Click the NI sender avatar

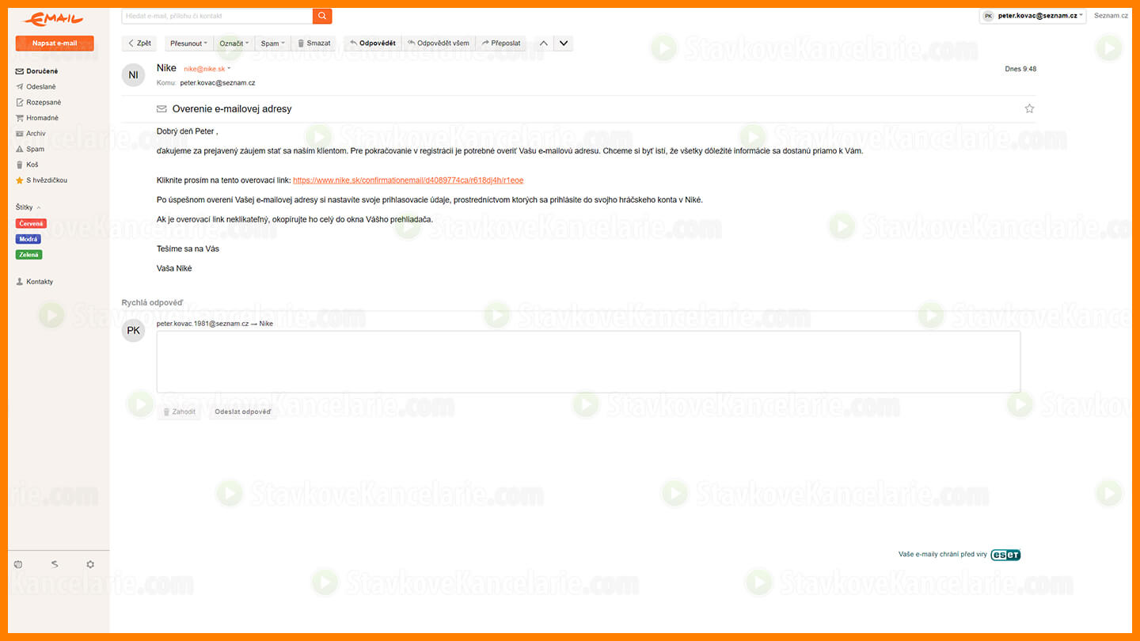tap(134, 75)
